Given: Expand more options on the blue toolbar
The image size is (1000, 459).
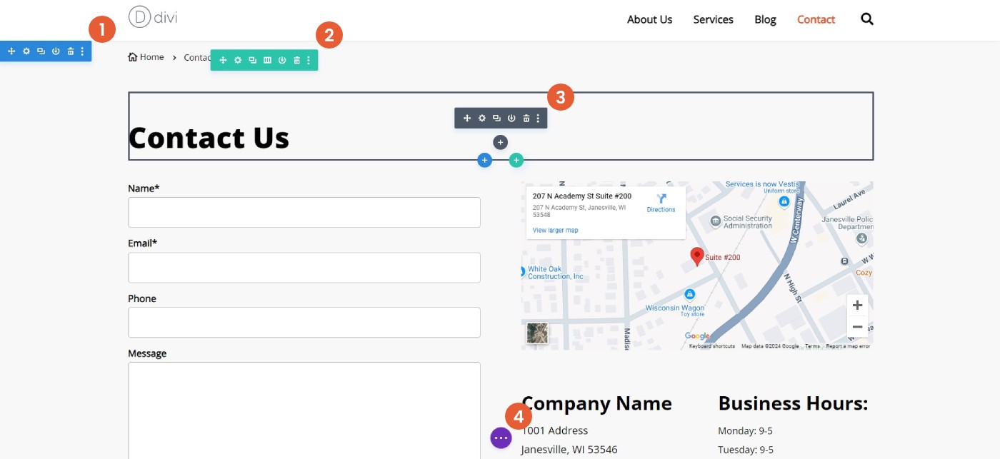Looking at the screenshot, I should tap(83, 51).
